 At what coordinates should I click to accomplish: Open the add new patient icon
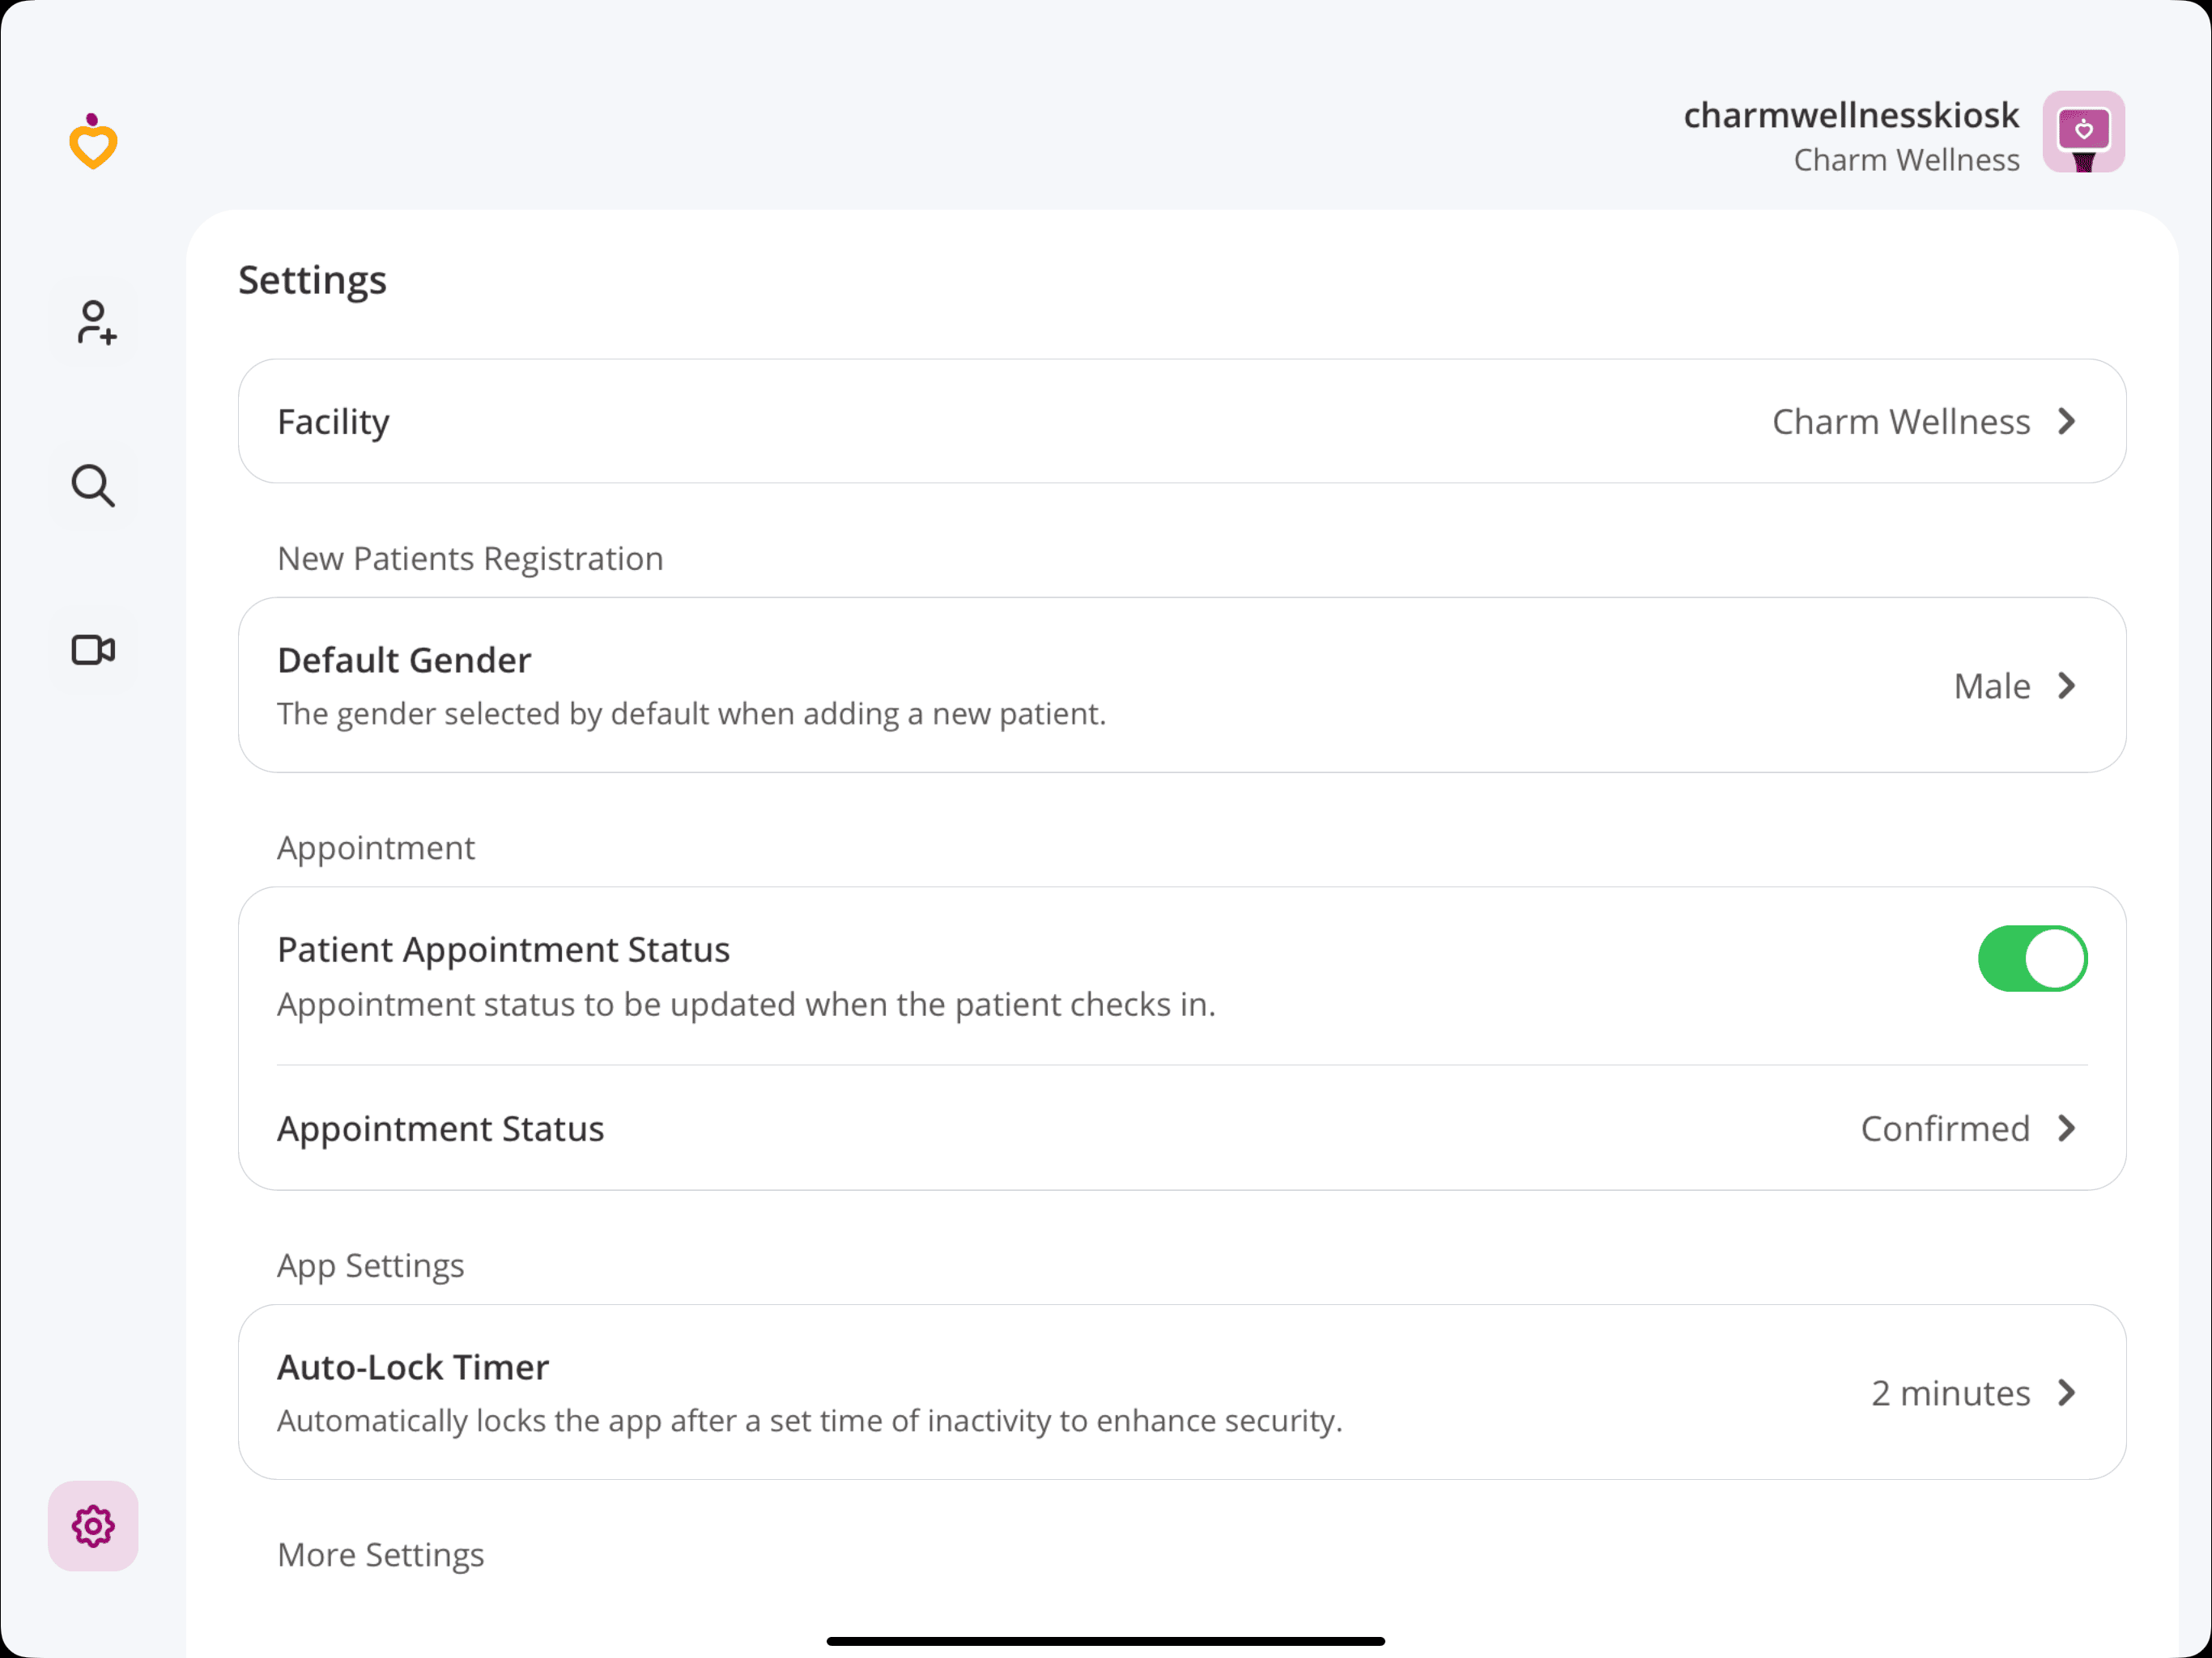[x=95, y=322]
